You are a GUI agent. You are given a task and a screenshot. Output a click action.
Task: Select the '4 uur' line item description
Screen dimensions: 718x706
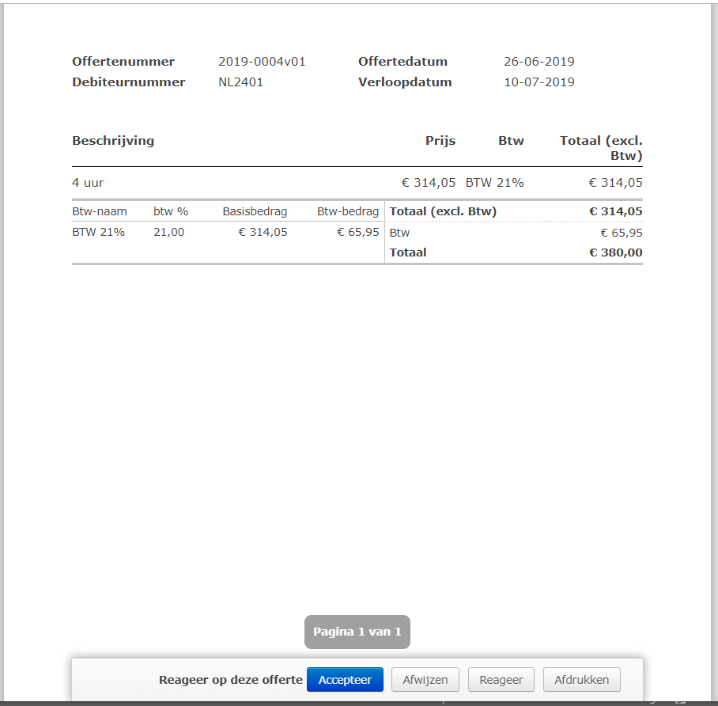pyautogui.click(x=88, y=183)
